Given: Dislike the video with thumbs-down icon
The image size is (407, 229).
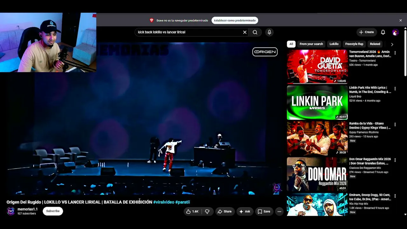Looking at the screenshot, I should click(x=207, y=212).
